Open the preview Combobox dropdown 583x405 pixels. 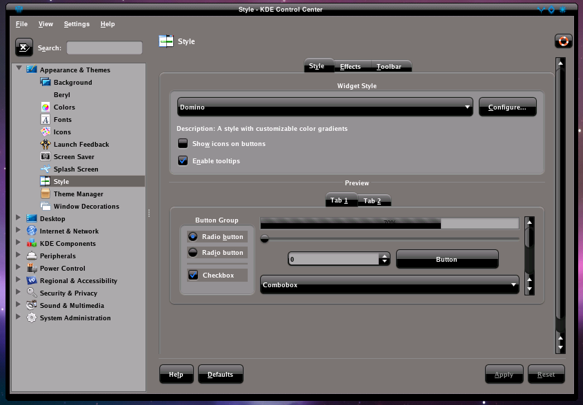click(x=390, y=284)
